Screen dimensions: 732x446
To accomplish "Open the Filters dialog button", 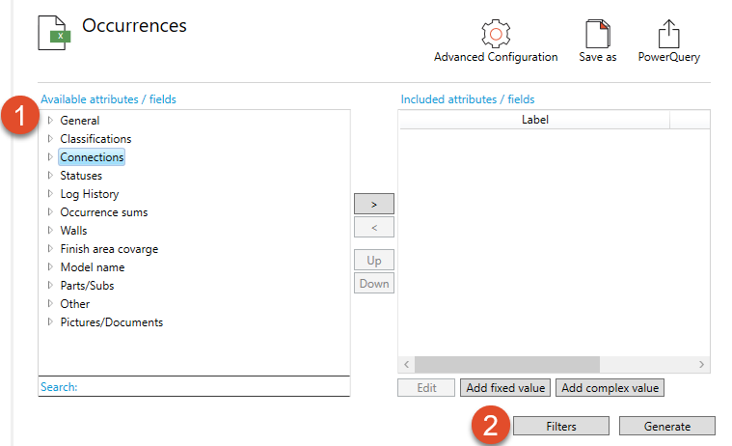I will click(x=560, y=426).
